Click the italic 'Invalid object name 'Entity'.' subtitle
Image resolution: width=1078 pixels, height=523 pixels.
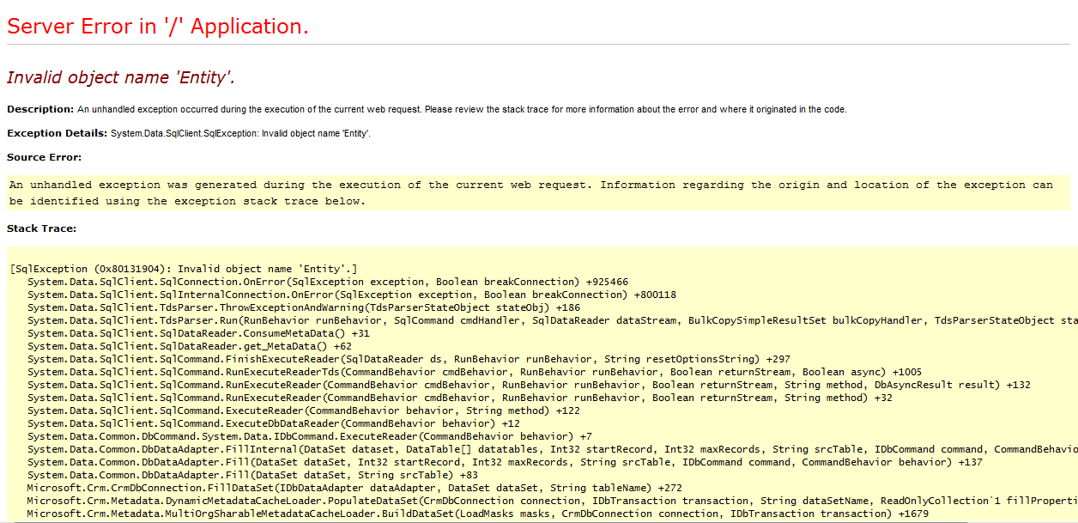click(121, 78)
